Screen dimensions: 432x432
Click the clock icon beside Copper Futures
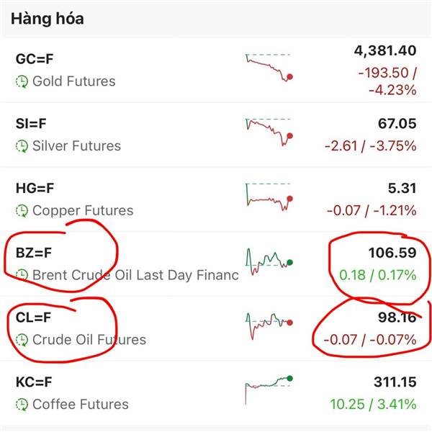click(x=22, y=211)
